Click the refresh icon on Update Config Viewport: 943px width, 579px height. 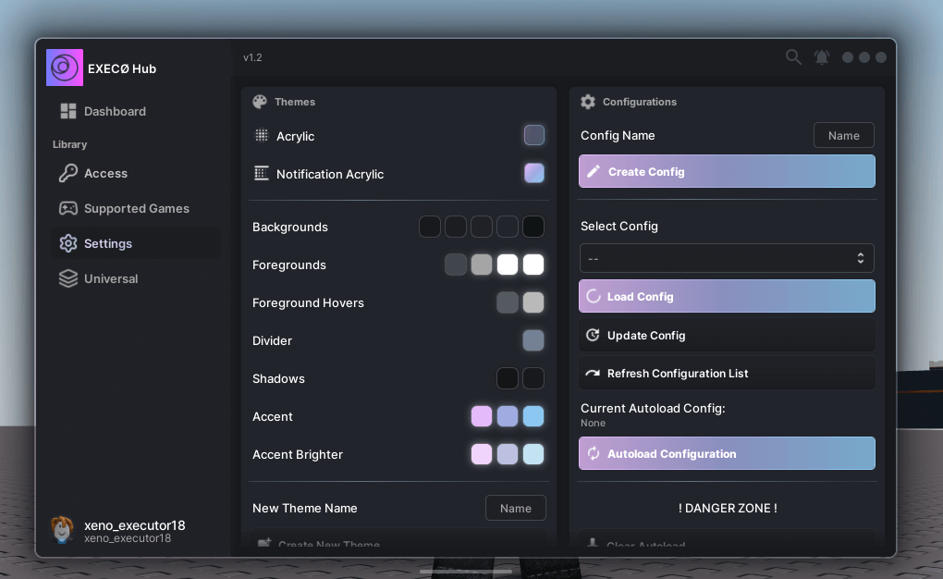(x=593, y=335)
